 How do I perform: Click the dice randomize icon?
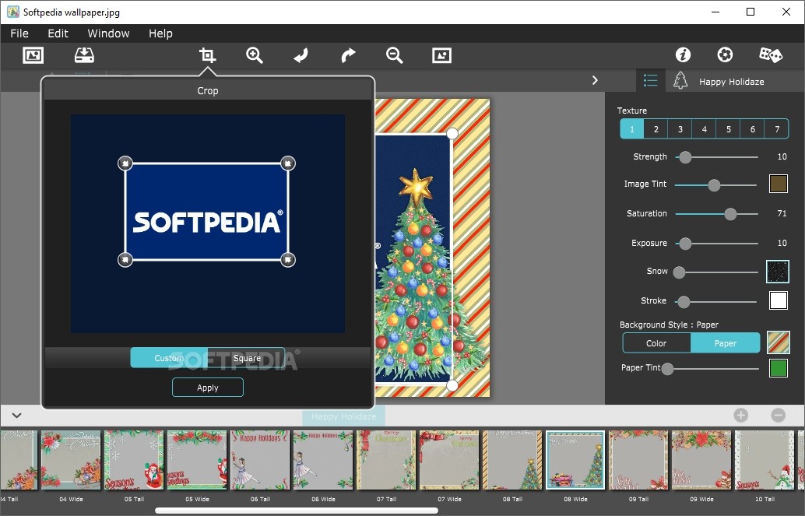pos(771,54)
